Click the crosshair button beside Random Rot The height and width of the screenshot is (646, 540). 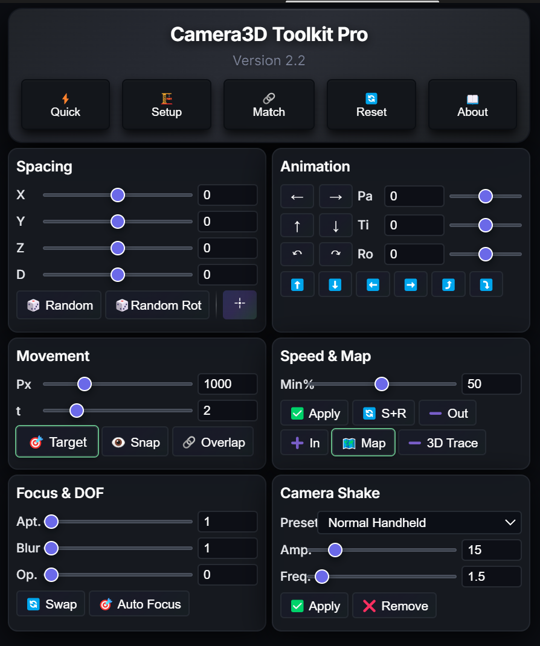(x=240, y=304)
